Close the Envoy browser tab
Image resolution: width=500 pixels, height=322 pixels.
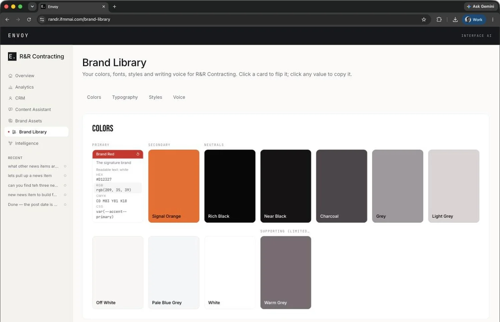[x=104, y=7]
